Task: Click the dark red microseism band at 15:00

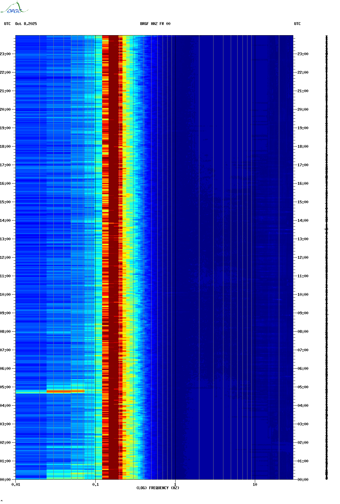Action: [114, 202]
